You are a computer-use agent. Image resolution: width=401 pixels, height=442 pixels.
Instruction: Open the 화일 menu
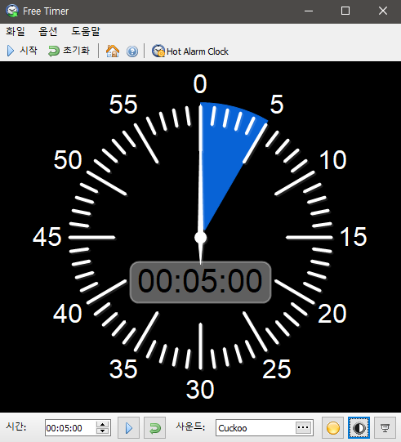(16, 31)
